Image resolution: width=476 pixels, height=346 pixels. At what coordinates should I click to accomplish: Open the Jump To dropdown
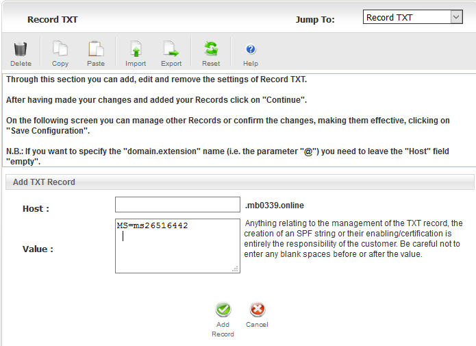[412, 17]
